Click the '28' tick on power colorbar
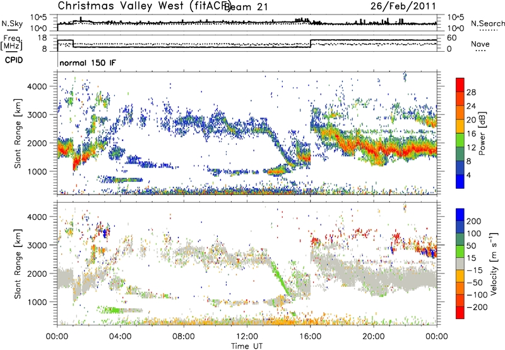This screenshot has width=505, height=350. point(471,92)
